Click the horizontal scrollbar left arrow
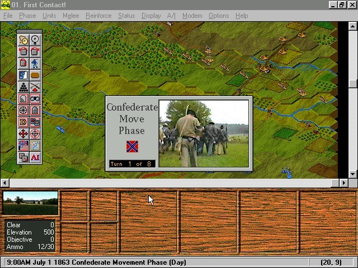This screenshot has width=358, height=268. 5,183
